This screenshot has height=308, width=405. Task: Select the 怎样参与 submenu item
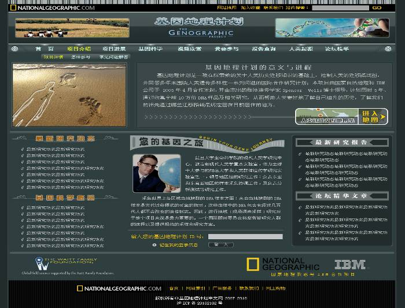pos(80,57)
